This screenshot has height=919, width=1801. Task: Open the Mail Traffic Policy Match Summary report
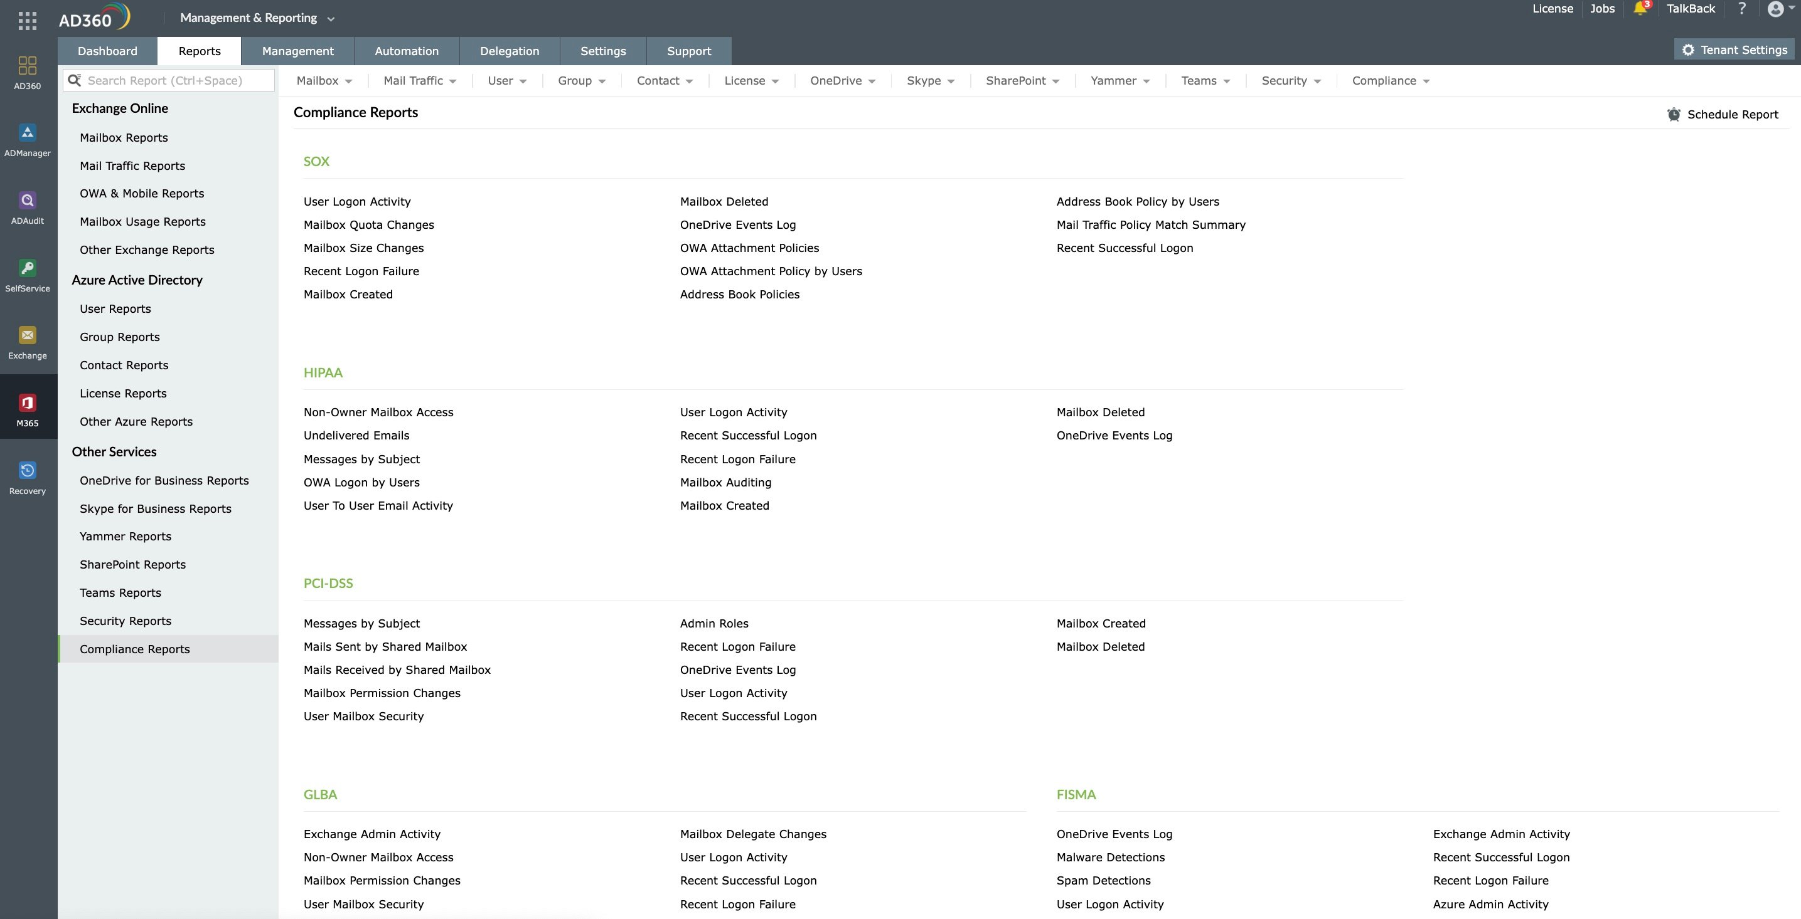point(1150,225)
